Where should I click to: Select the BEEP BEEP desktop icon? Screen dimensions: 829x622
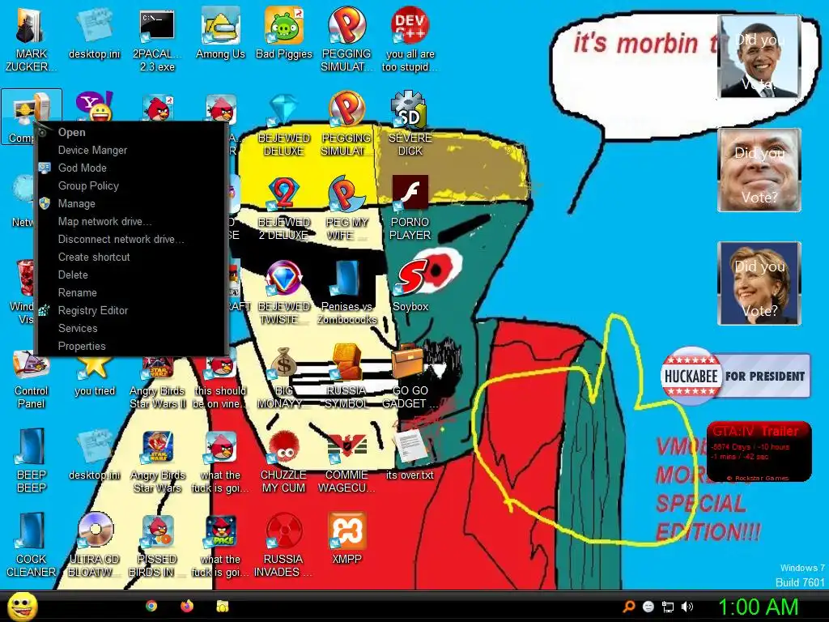(31, 461)
